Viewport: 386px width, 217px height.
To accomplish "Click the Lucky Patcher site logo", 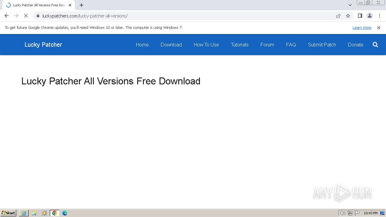I will pos(43,45).
